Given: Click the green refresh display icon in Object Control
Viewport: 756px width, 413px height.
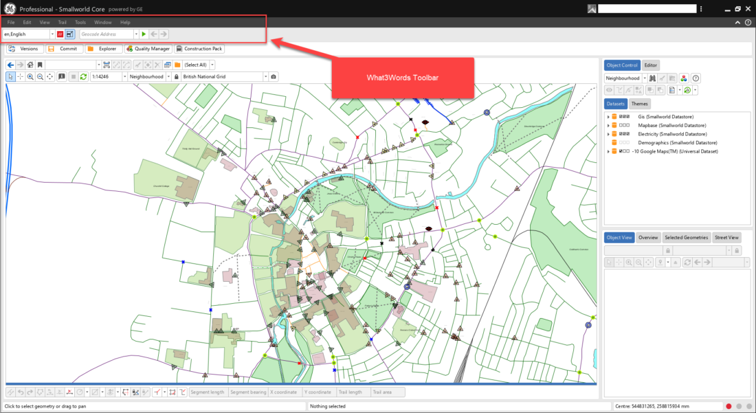Looking at the screenshot, I should tap(687, 90).
